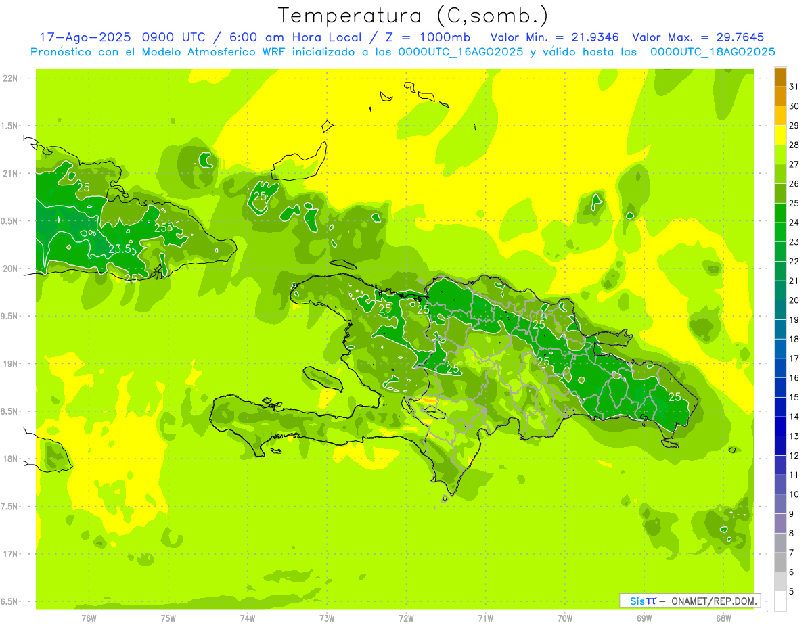The width and height of the screenshot is (812, 627).
Task: Click the "70W" longitude axis label
Action: pyautogui.click(x=565, y=618)
